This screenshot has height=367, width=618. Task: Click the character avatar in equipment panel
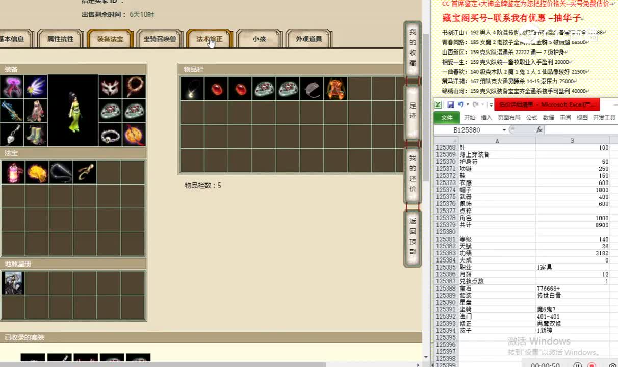73,111
